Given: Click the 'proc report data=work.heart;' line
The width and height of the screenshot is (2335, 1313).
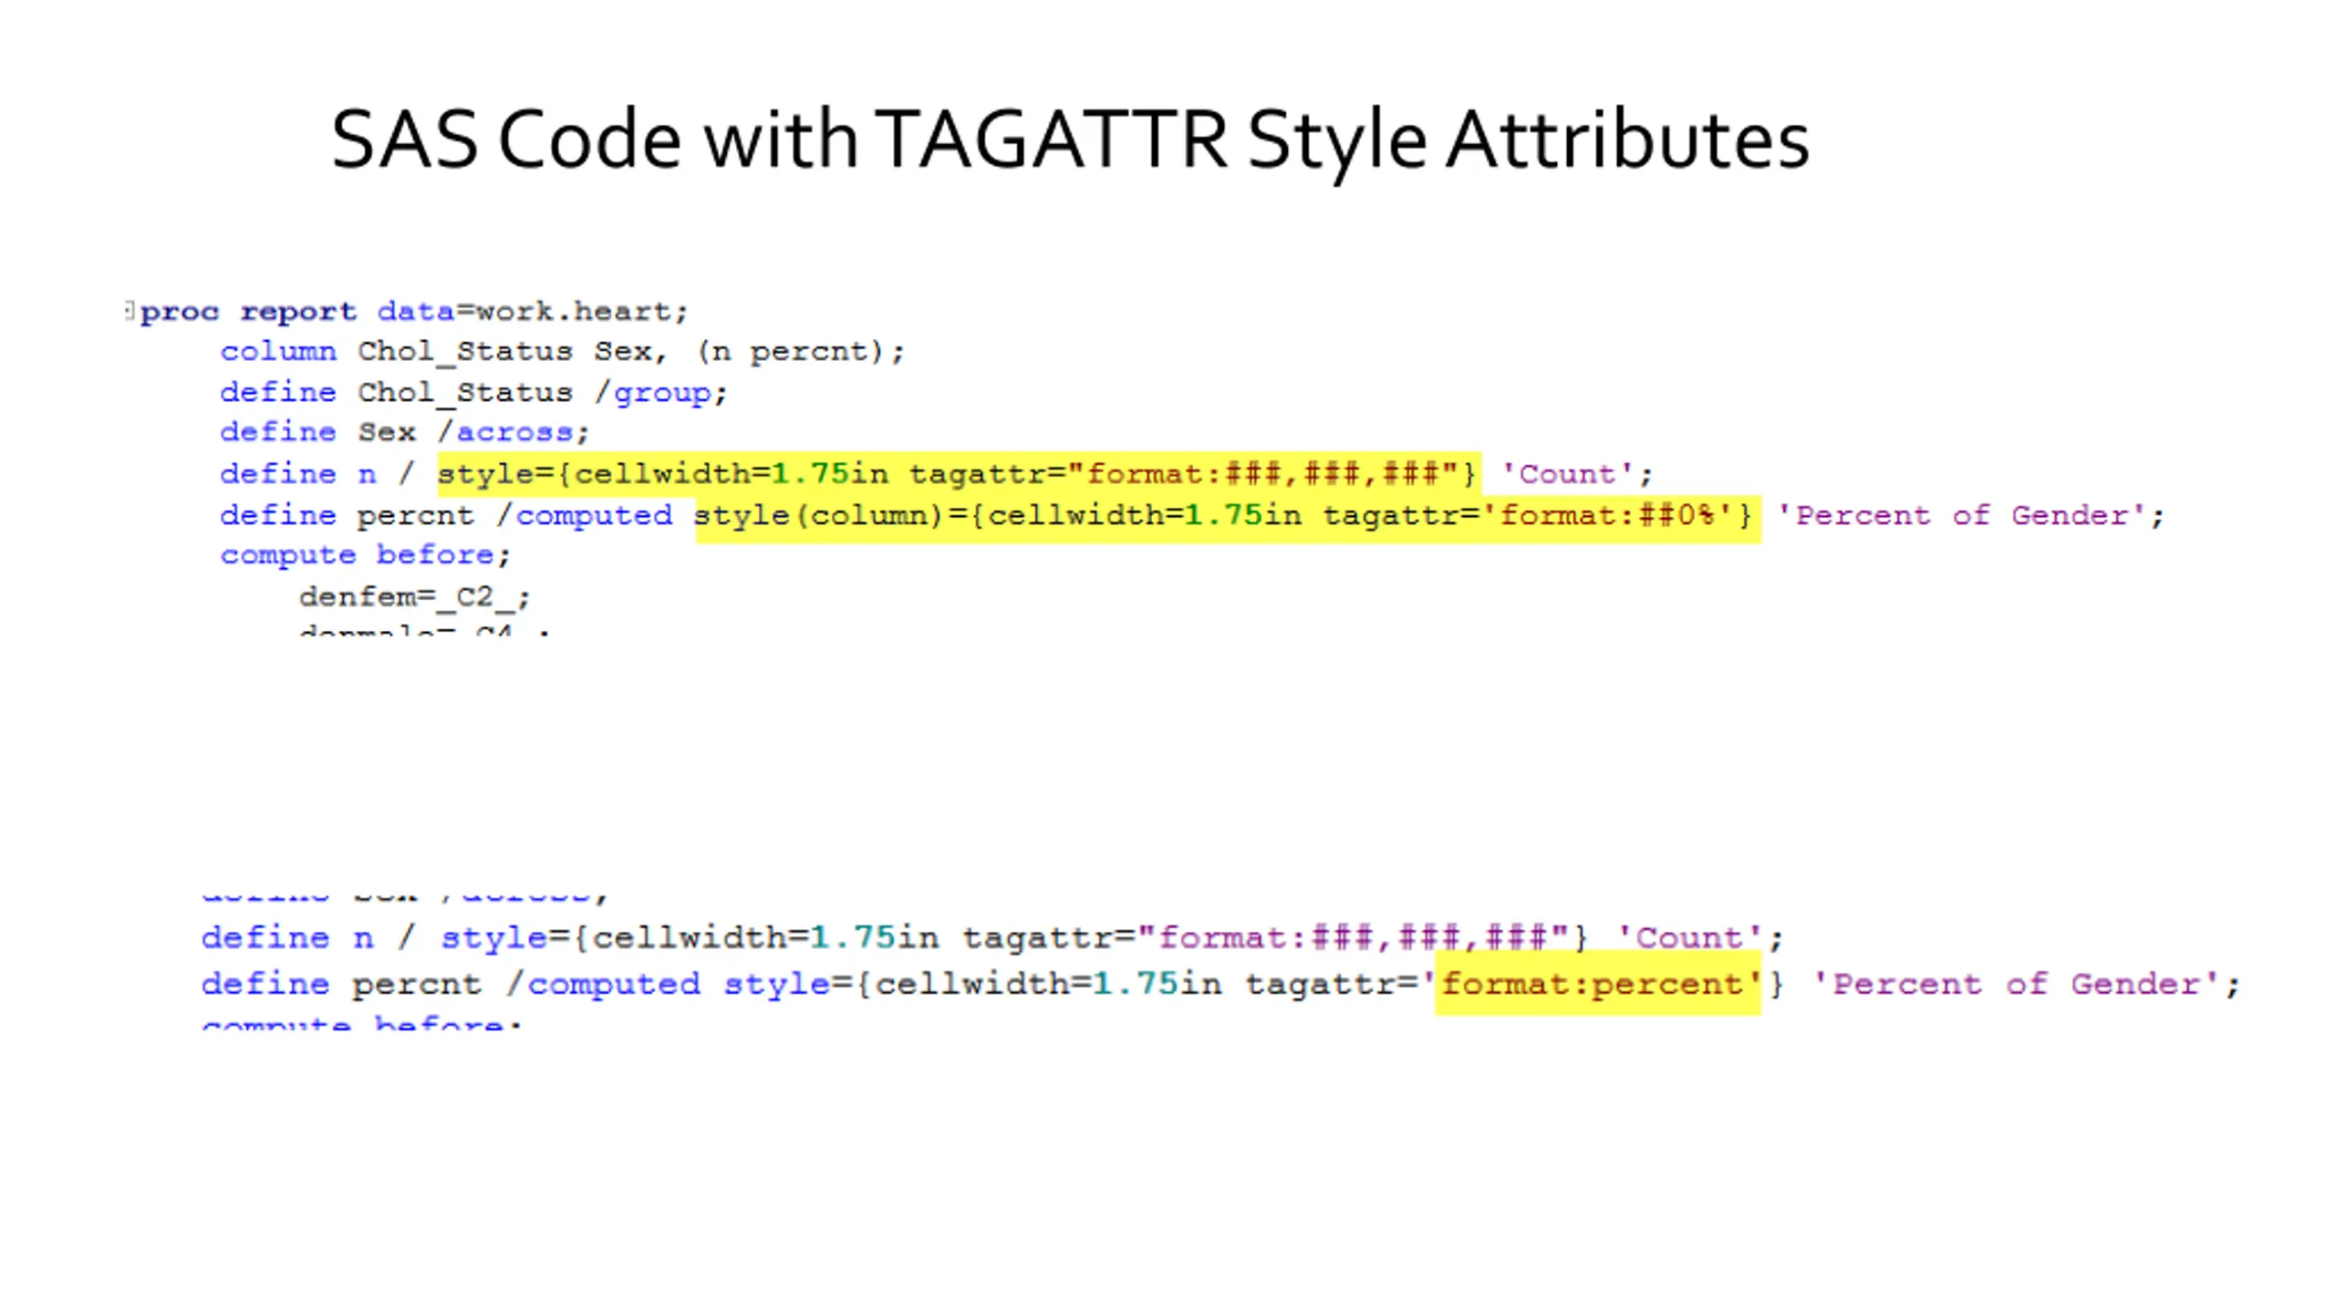Looking at the screenshot, I should point(414,311).
